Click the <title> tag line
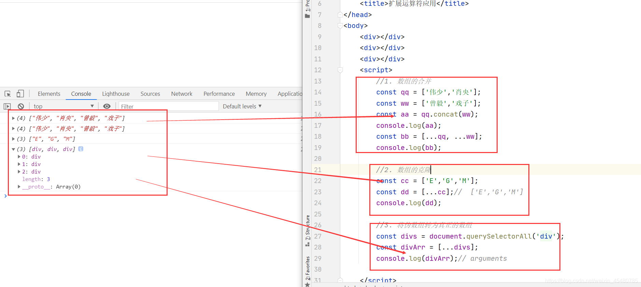641x287 pixels. pyautogui.click(x=414, y=4)
